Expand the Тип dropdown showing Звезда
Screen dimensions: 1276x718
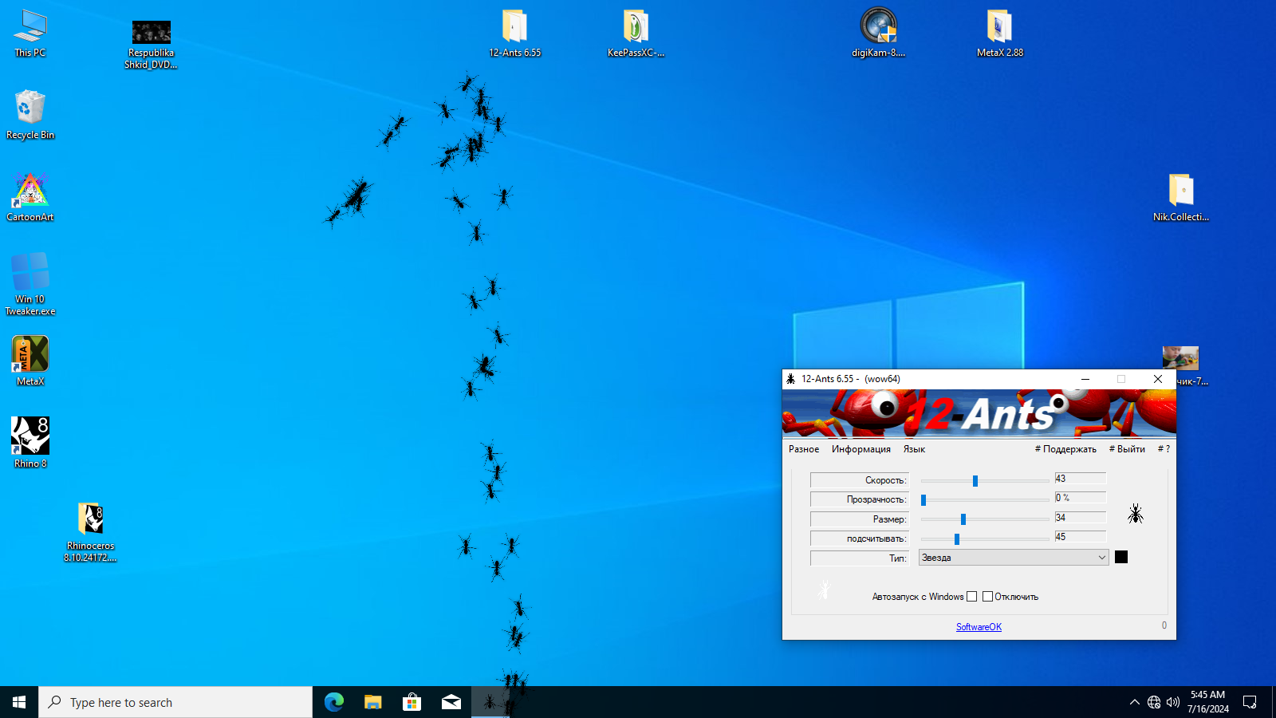click(x=1013, y=558)
